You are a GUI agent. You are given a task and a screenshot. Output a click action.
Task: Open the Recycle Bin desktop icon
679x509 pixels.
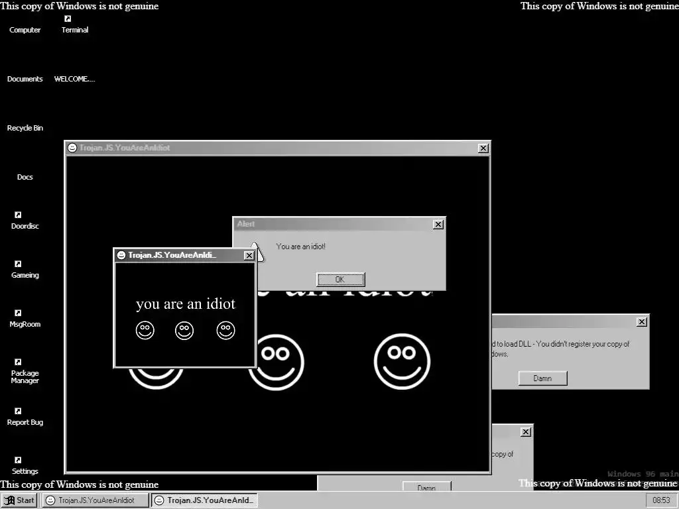click(25, 128)
